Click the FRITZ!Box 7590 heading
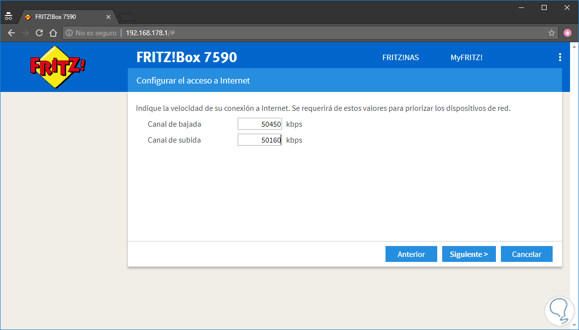This screenshot has width=579, height=330. tap(187, 57)
